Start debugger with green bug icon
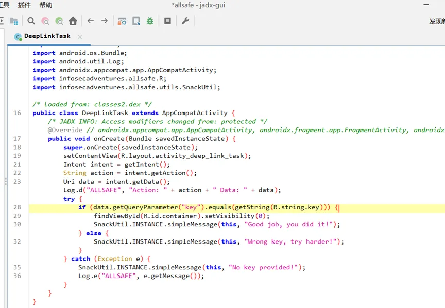The height and width of the screenshot is (308, 445). 150,21
